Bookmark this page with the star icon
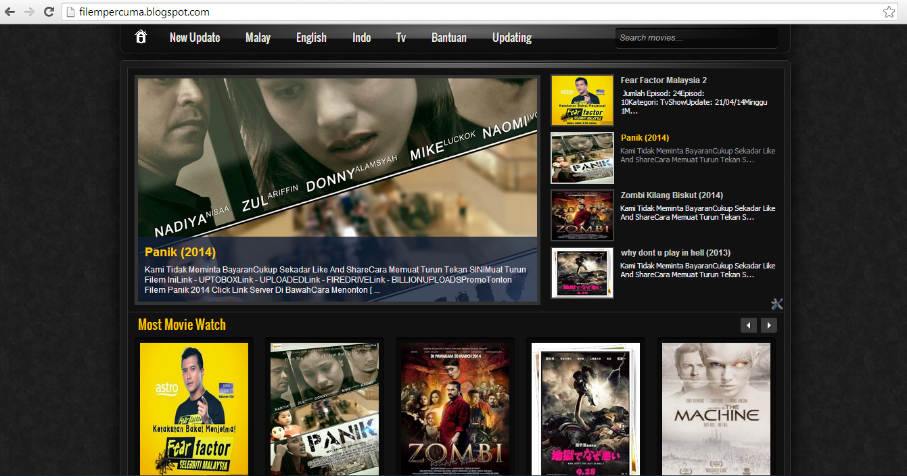The image size is (907, 476). tap(889, 11)
